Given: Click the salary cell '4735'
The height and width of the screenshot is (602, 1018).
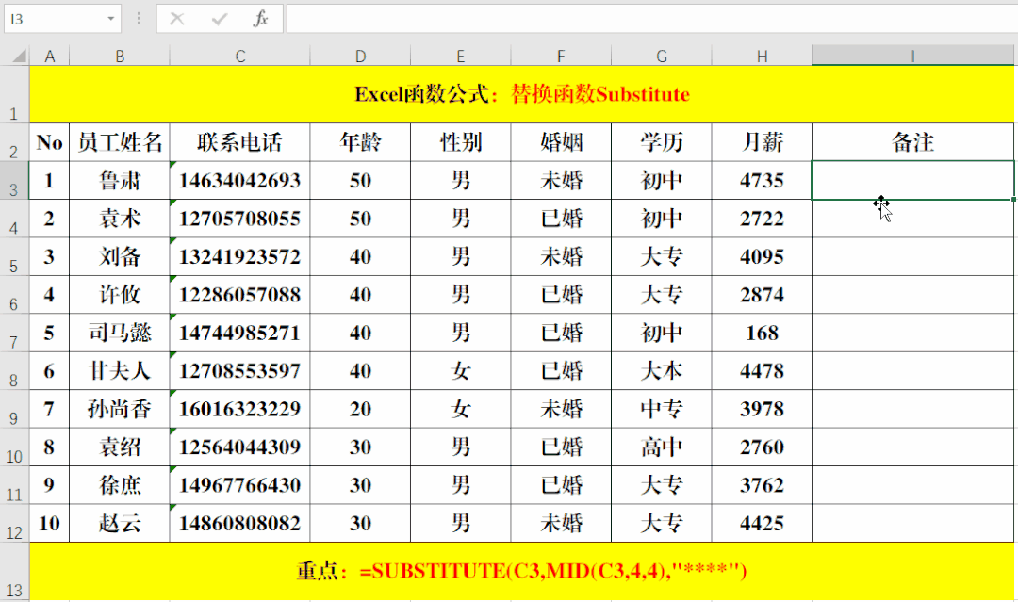Looking at the screenshot, I should [x=762, y=180].
